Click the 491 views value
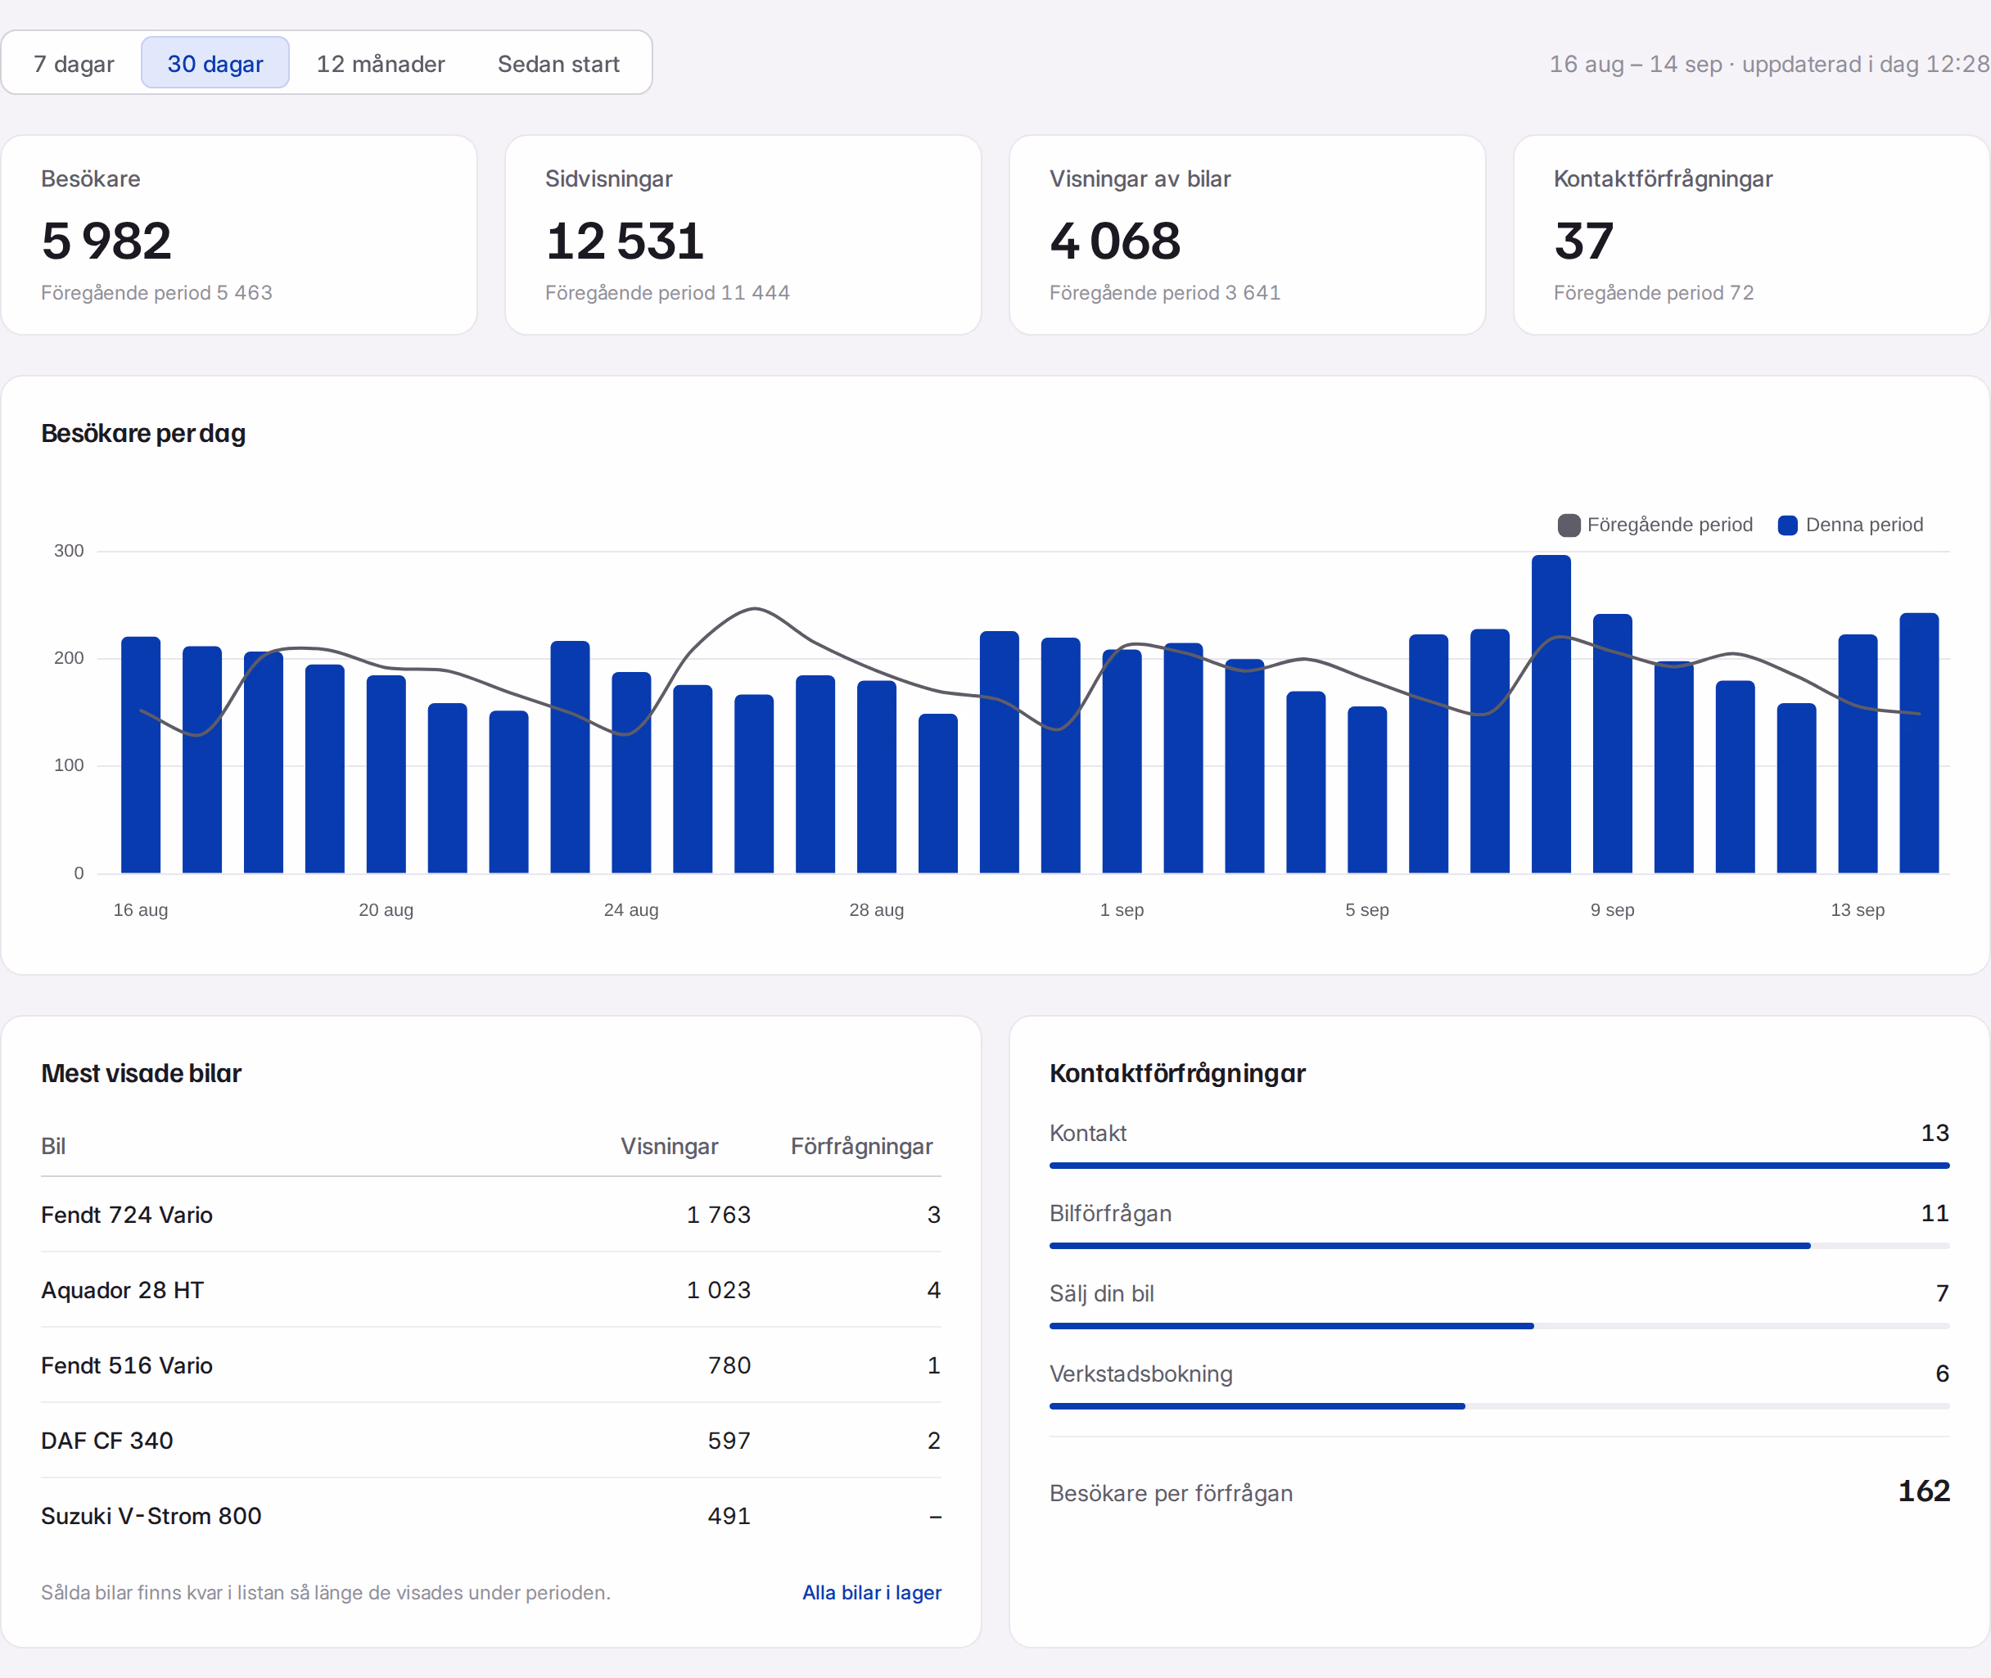Viewport: 1991px width, 1678px height. pos(729,1515)
